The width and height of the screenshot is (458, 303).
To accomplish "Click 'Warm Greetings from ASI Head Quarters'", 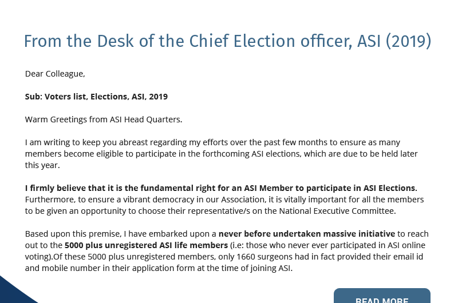I will [x=103, y=119].
